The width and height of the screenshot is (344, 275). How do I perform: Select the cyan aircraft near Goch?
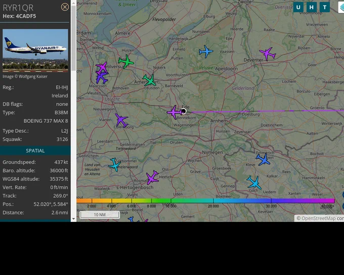254,182
